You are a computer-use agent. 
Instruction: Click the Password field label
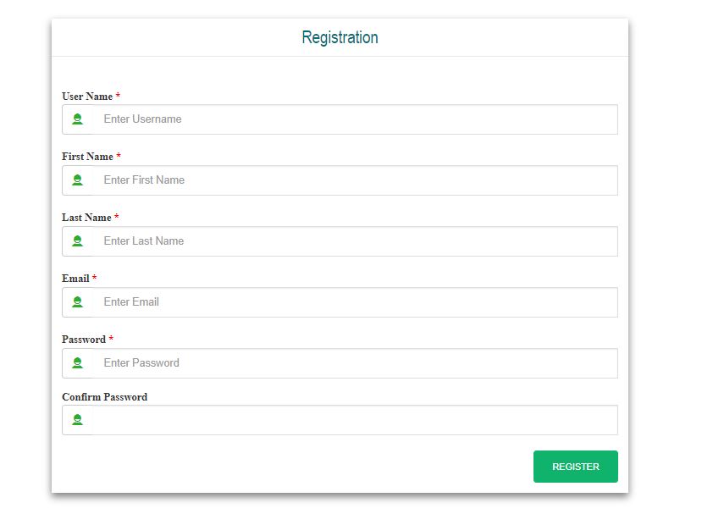coord(84,340)
